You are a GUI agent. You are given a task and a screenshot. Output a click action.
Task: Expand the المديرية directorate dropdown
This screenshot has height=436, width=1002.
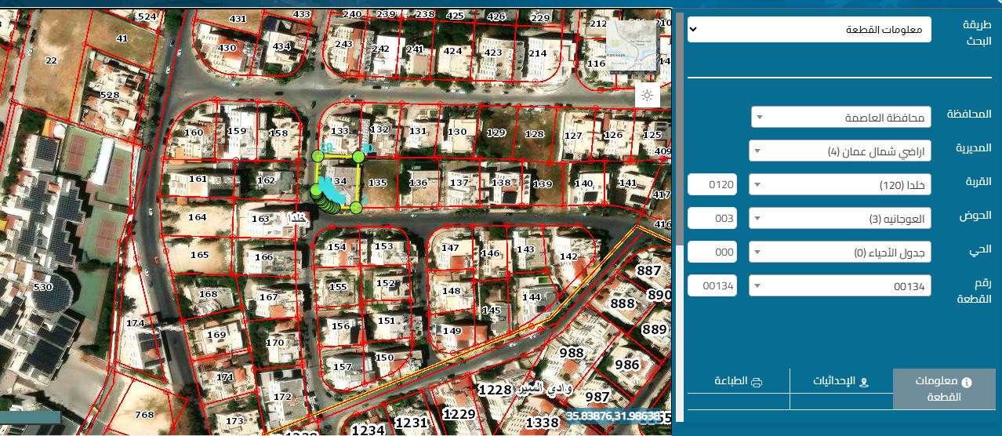point(840,151)
